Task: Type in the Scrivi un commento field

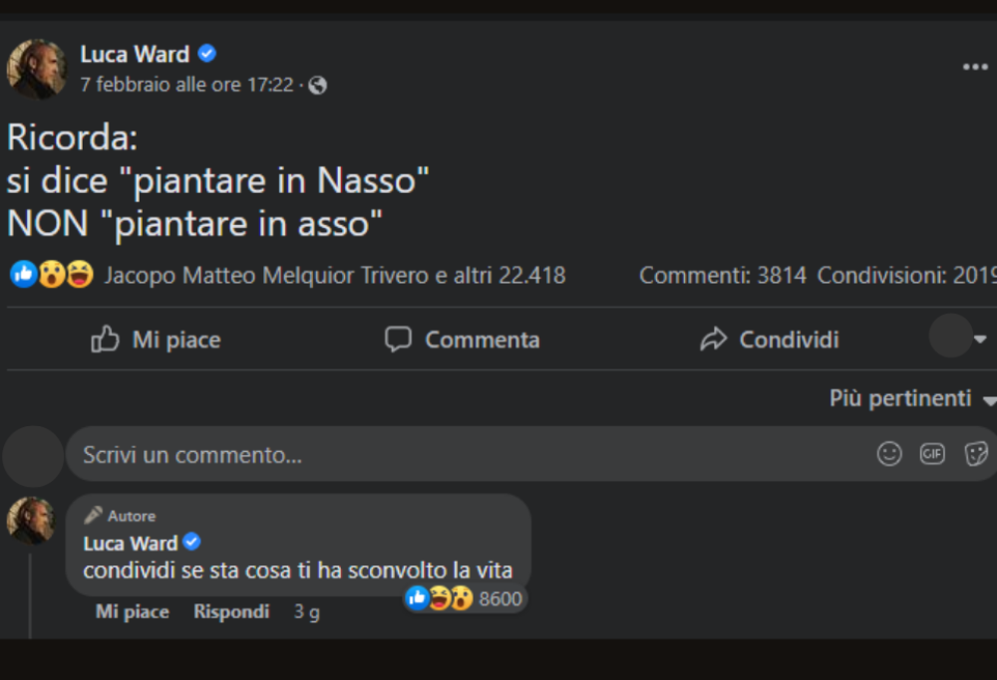Action: (x=469, y=456)
